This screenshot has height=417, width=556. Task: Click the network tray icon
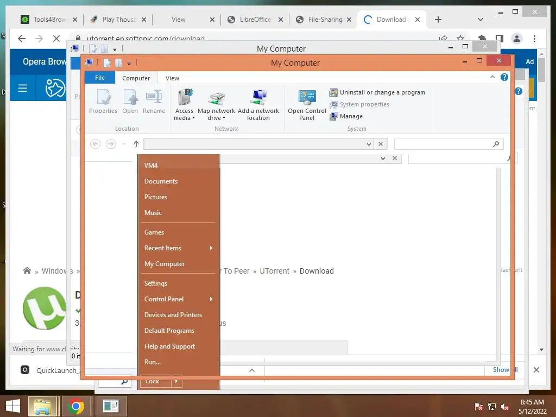pyautogui.click(x=492, y=407)
